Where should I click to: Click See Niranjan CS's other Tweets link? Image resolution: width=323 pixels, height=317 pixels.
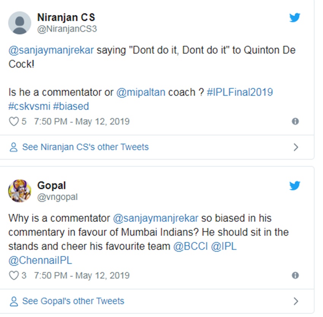point(85,147)
